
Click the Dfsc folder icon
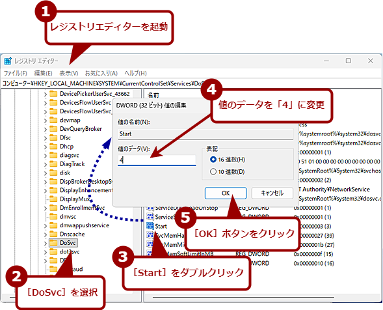[53, 138]
